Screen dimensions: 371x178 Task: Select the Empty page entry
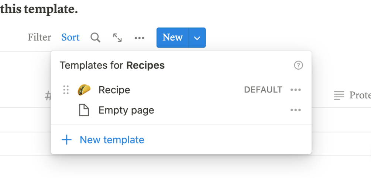click(x=126, y=110)
